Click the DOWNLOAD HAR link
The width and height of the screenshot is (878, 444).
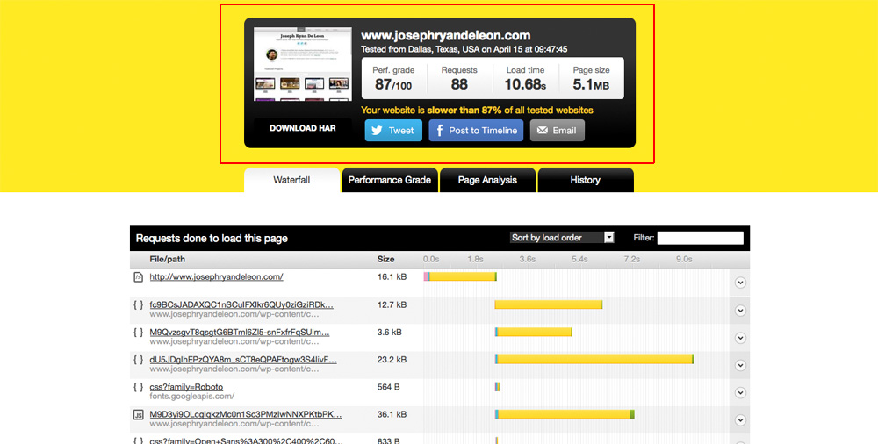(302, 129)
